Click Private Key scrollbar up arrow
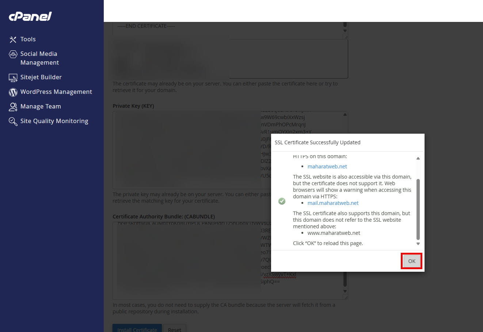This screenshot has height=332, width=483. tap(345, 115)
